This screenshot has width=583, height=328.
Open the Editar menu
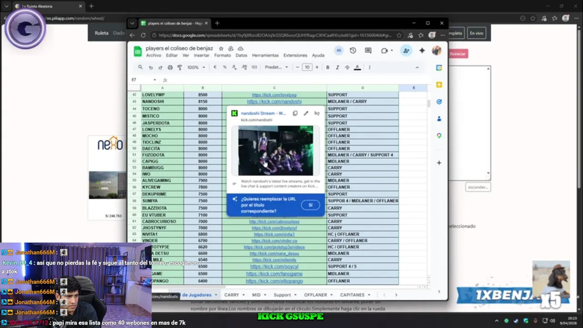pos(172,56)
